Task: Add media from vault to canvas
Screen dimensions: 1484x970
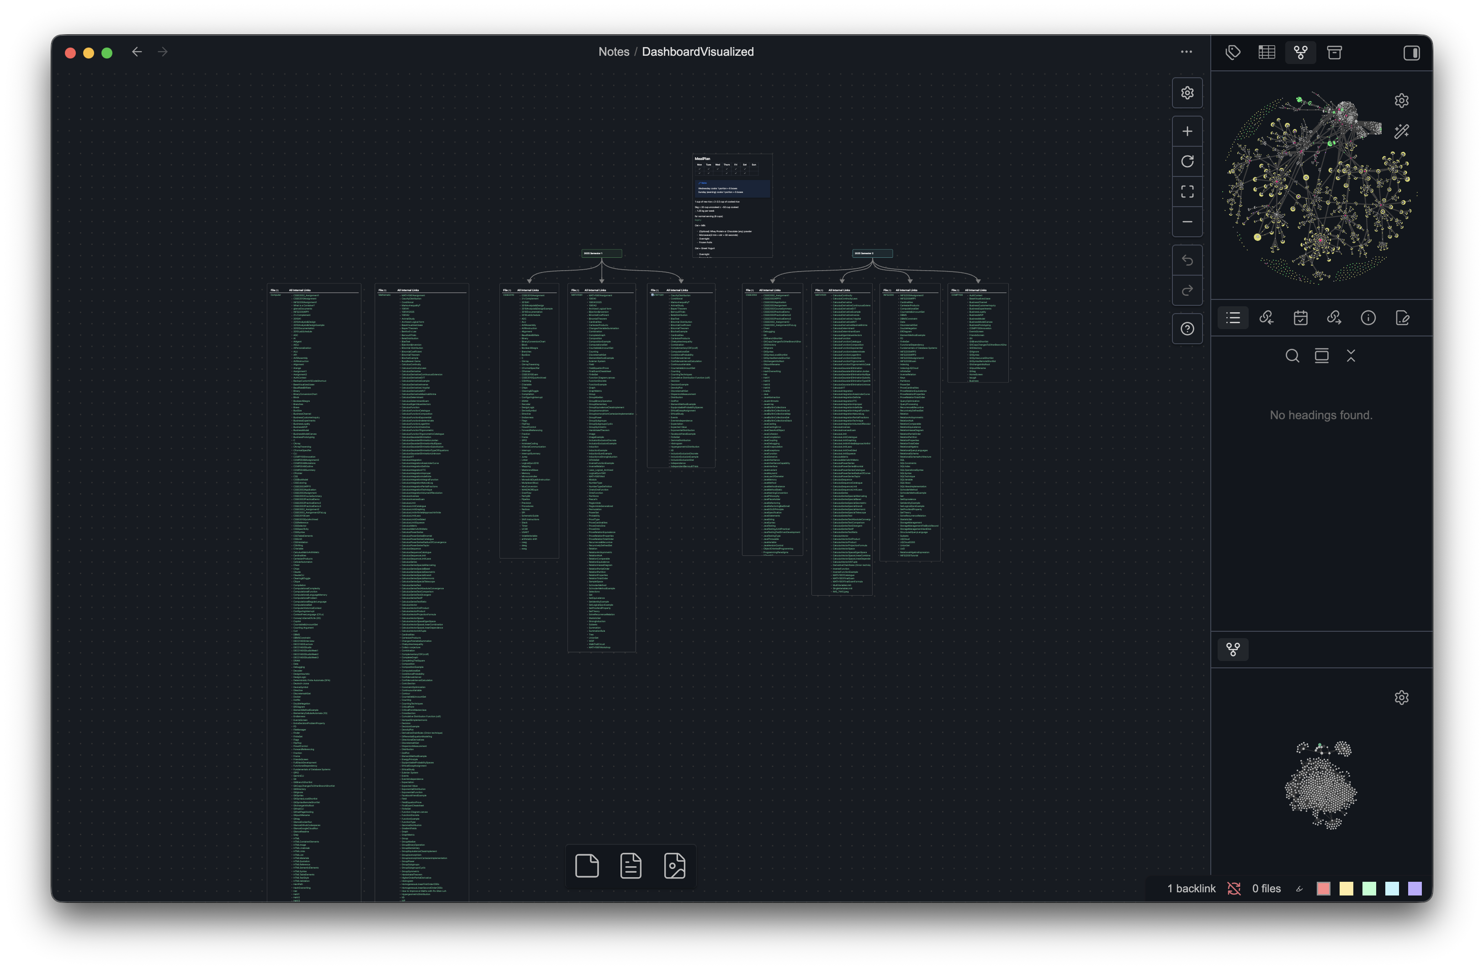Action: coord(675,866)
